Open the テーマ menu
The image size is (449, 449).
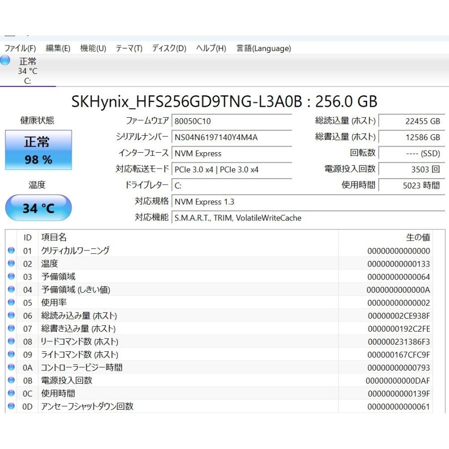point(128,48)
